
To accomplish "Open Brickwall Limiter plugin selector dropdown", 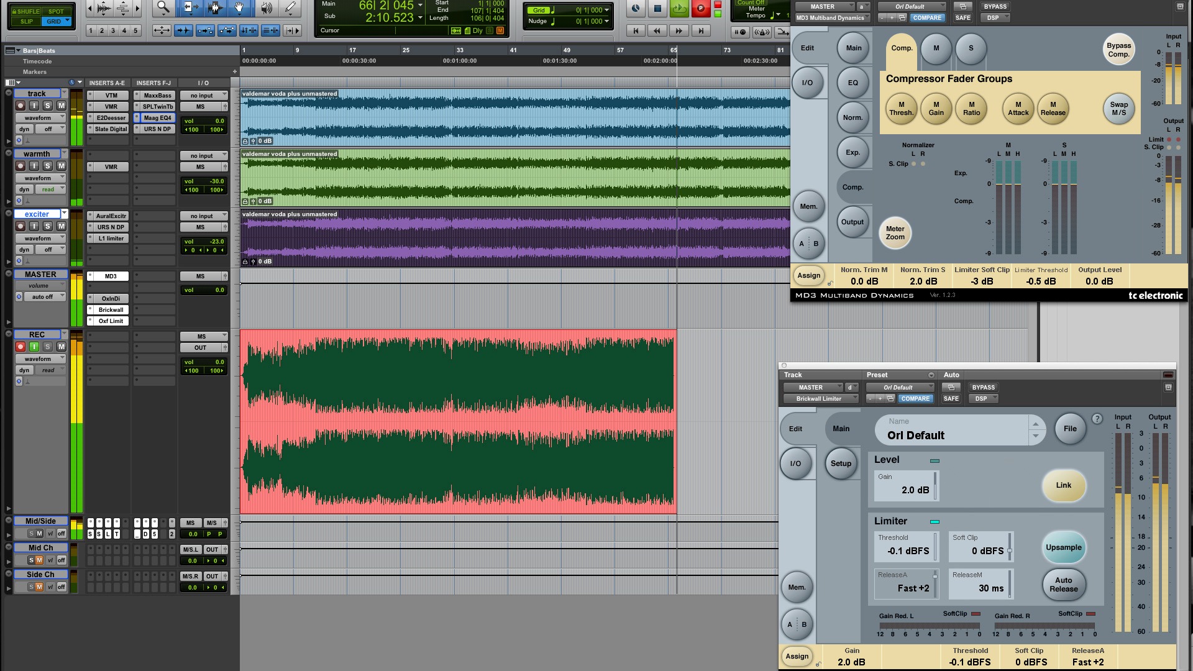I will coord(820,399).
